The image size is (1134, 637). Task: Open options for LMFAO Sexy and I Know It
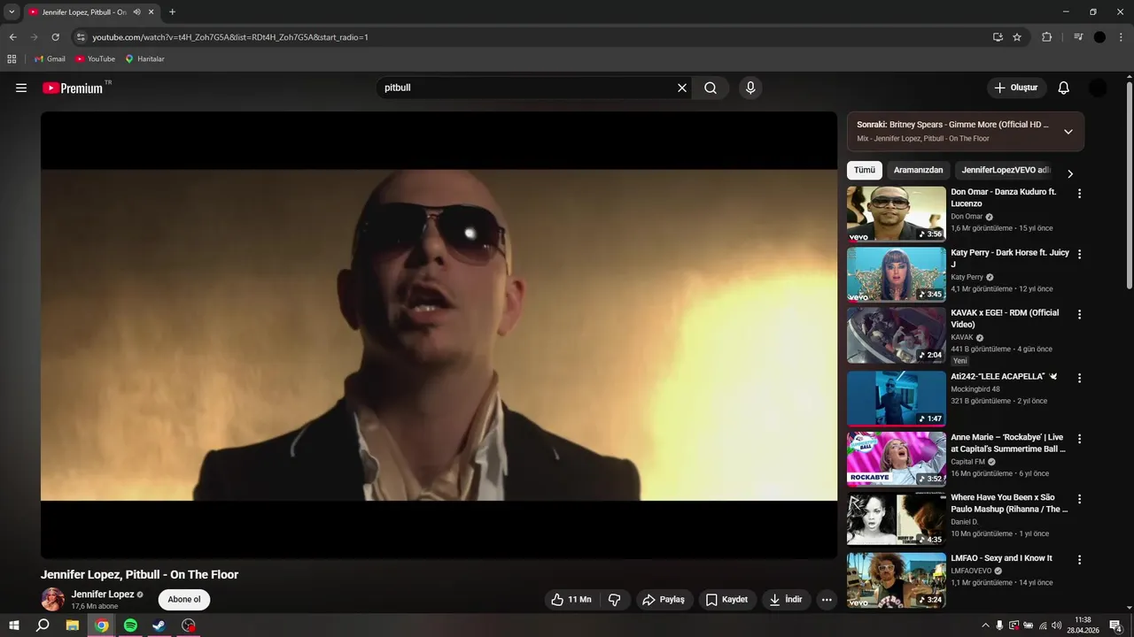1079,560
